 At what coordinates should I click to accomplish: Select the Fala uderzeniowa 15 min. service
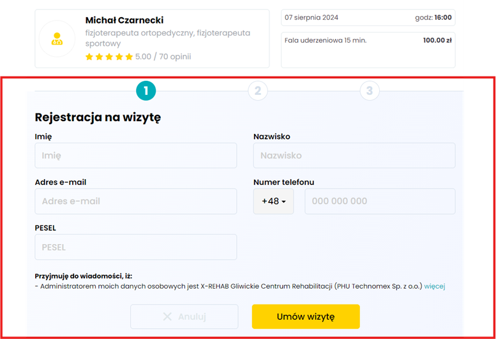pos(326,41)
